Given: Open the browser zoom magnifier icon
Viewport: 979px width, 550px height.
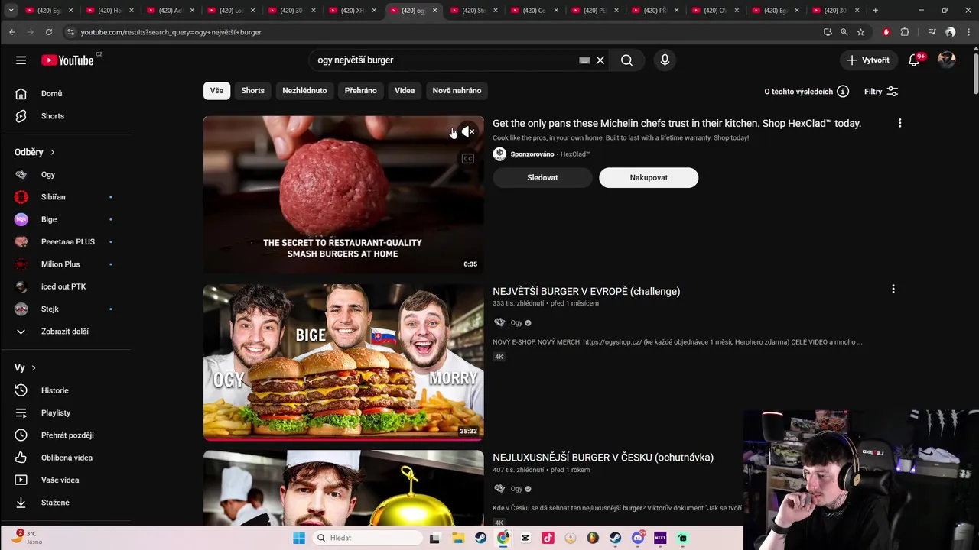Looking at the screenshot, I should click(x=844, y=32).
